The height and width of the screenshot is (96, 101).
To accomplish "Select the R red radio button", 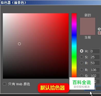I will [81, 70].
